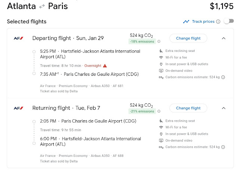Click info icon next to -21% emissions
The width and height of the screenshot is (239, 171).
(159, 111)
